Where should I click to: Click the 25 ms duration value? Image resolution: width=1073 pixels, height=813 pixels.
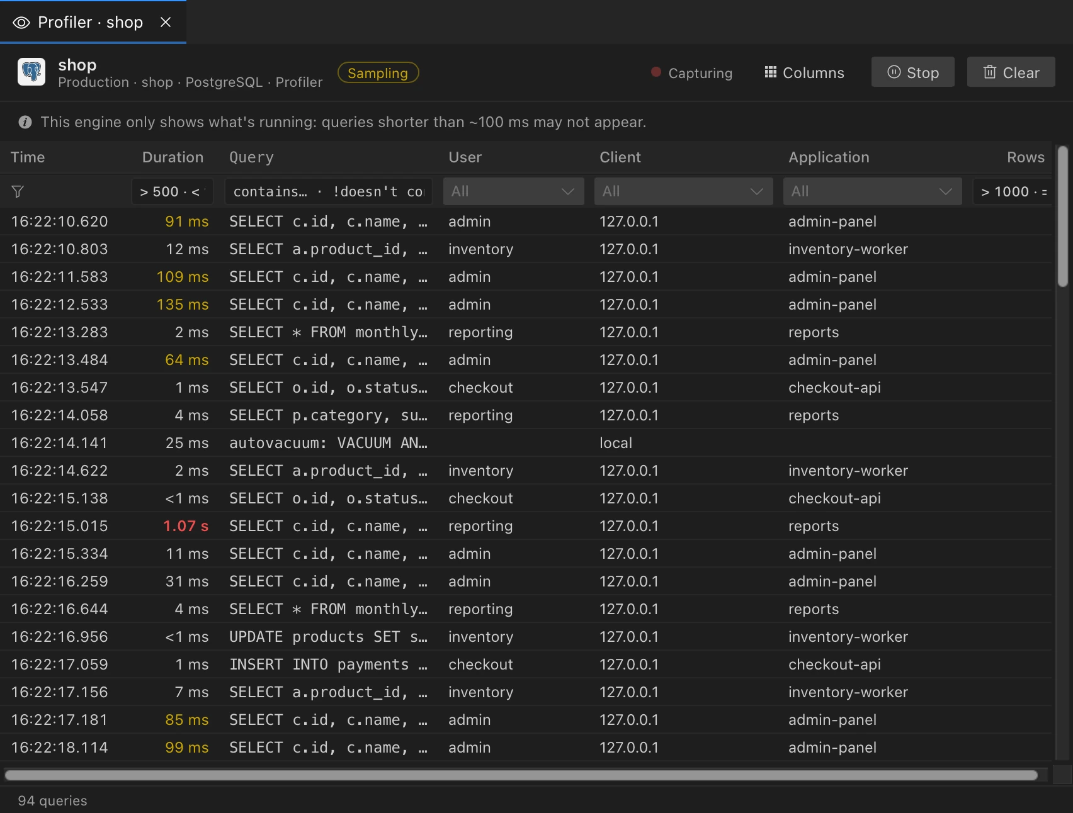(187, 443)
